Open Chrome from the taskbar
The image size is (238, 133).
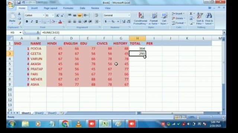pyautogui.click(x=65, y=124)
